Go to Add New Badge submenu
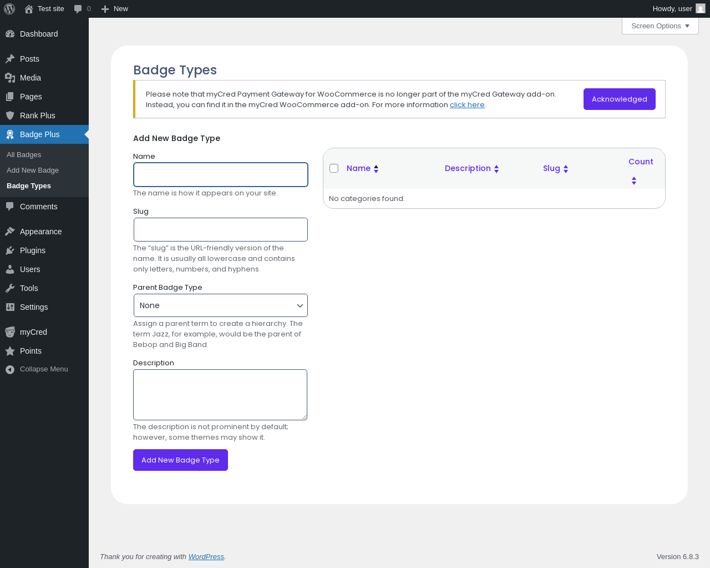 click(x=33, y=170)
